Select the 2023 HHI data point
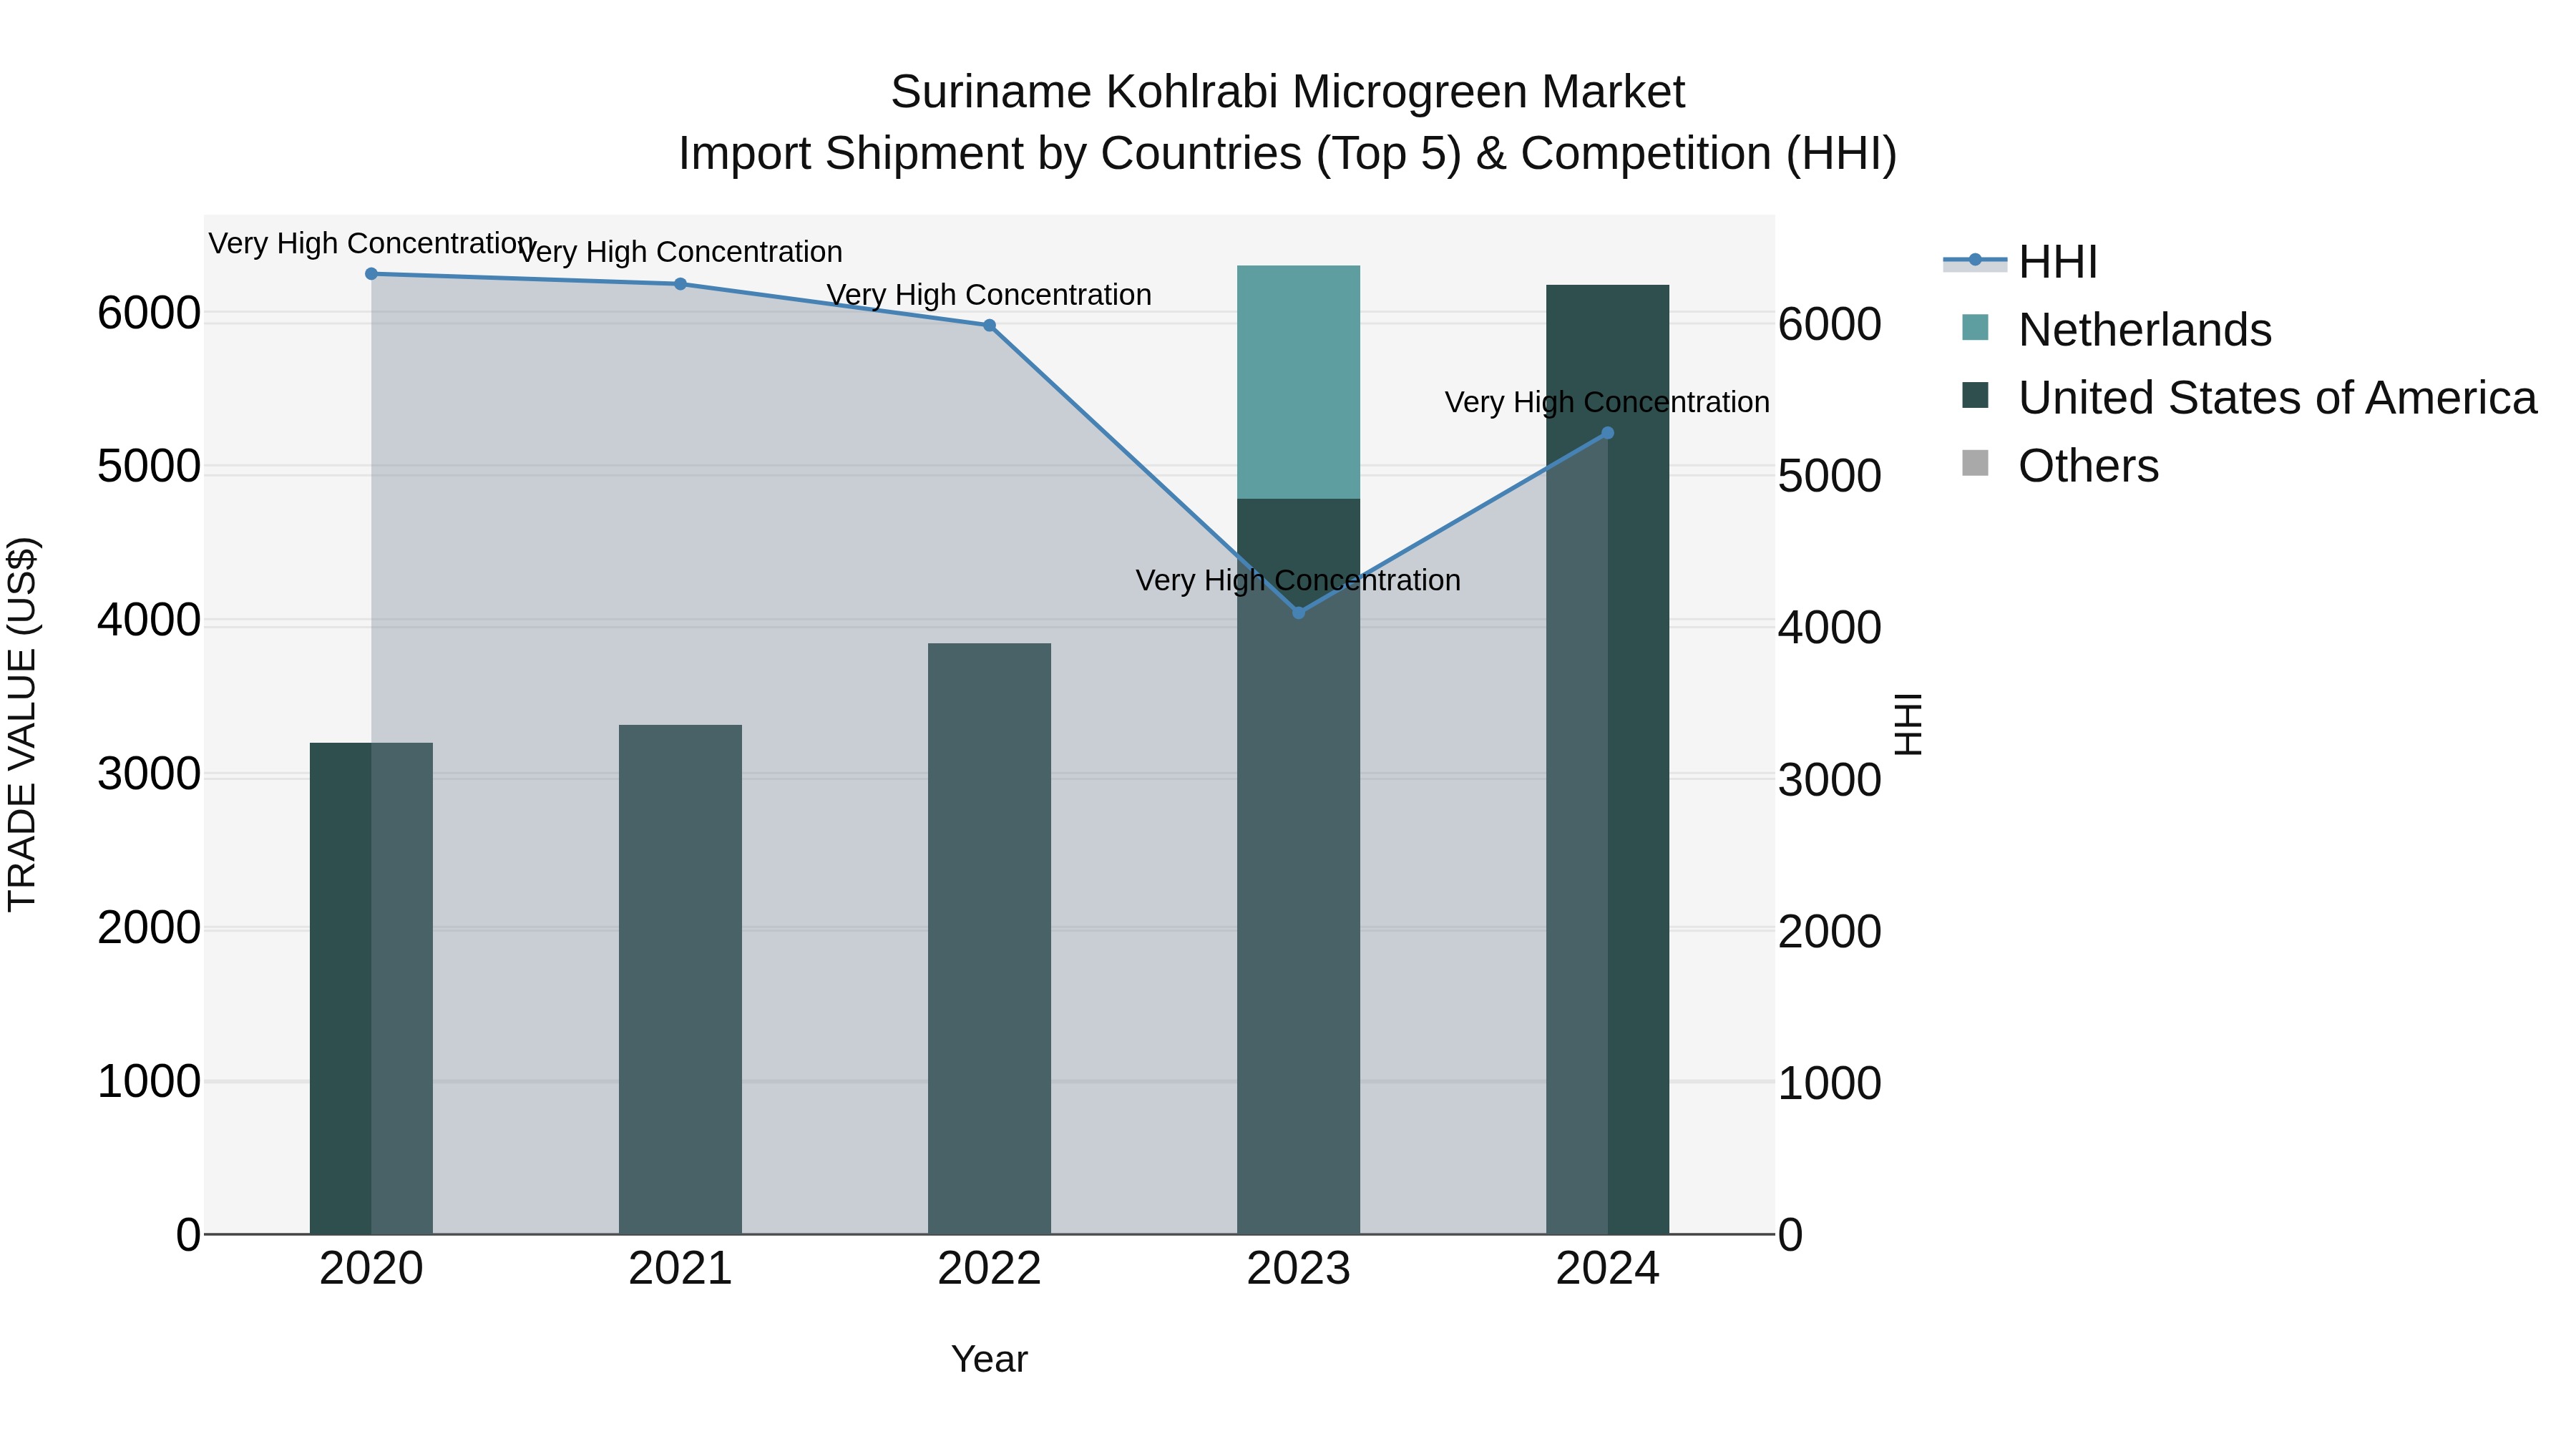2576x1449 pixels. coord(1298,613)
